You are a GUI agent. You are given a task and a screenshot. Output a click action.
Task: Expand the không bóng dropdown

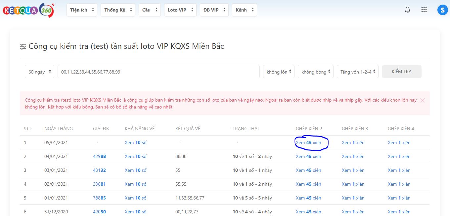(x=315, y=72)
